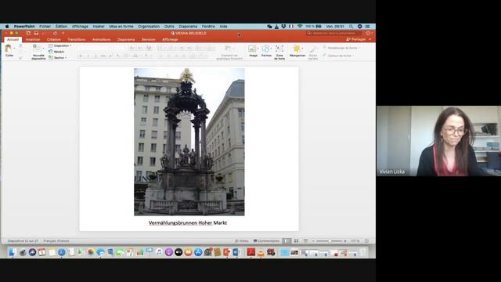Click the zoom out minus button

click(x=313, y=241)
